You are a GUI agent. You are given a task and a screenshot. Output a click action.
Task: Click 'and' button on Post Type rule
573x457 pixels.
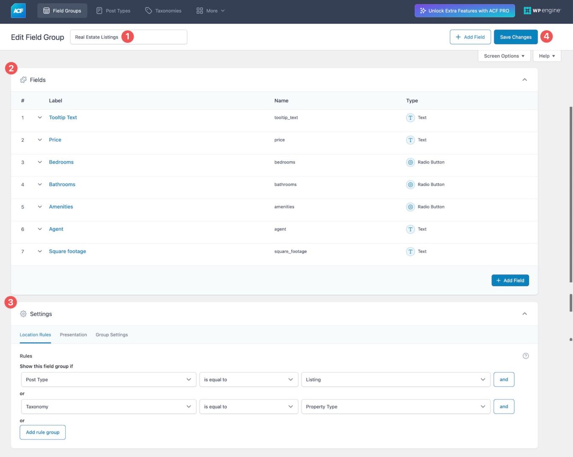pos(504,380)
